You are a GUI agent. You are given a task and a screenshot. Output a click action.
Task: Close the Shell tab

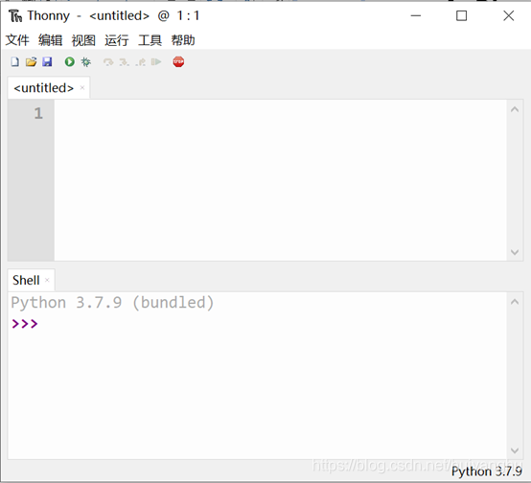[x=47, y=280]
